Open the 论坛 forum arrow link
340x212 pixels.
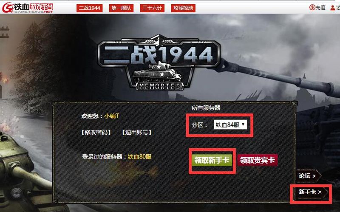pos(307,176)
